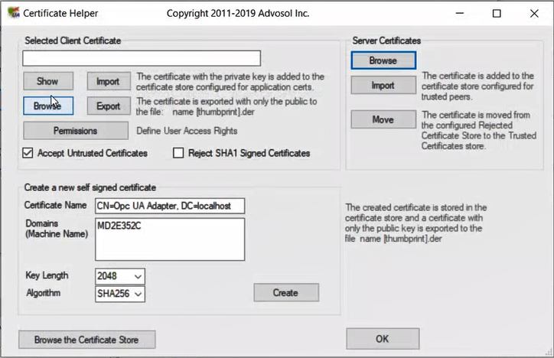This screenshot has height=358, width=554.
Task: Focus the selected client certificate text field
Action: tap(142, 59)
